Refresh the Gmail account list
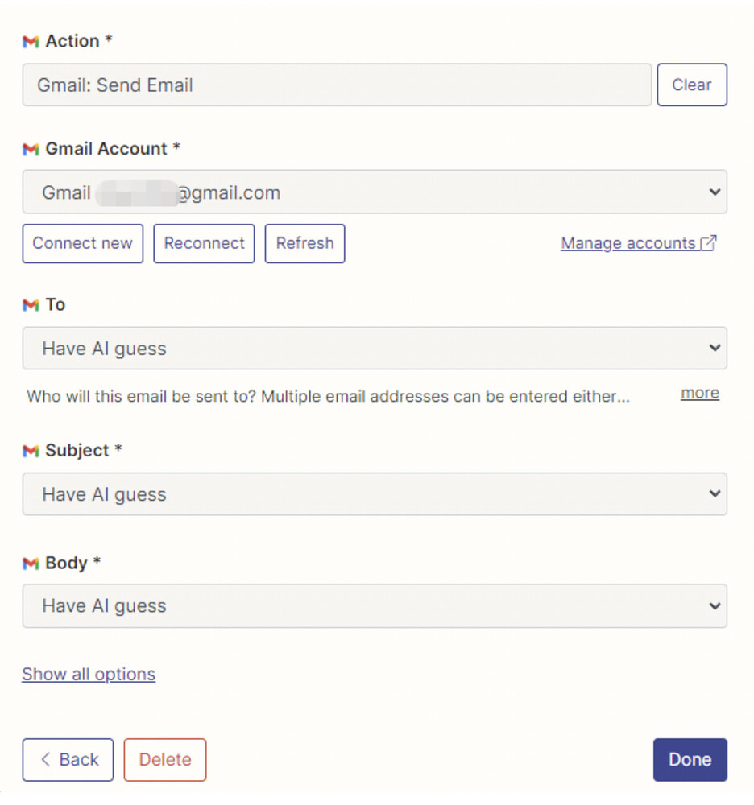754x805 pixels. [x=304, y=243]
